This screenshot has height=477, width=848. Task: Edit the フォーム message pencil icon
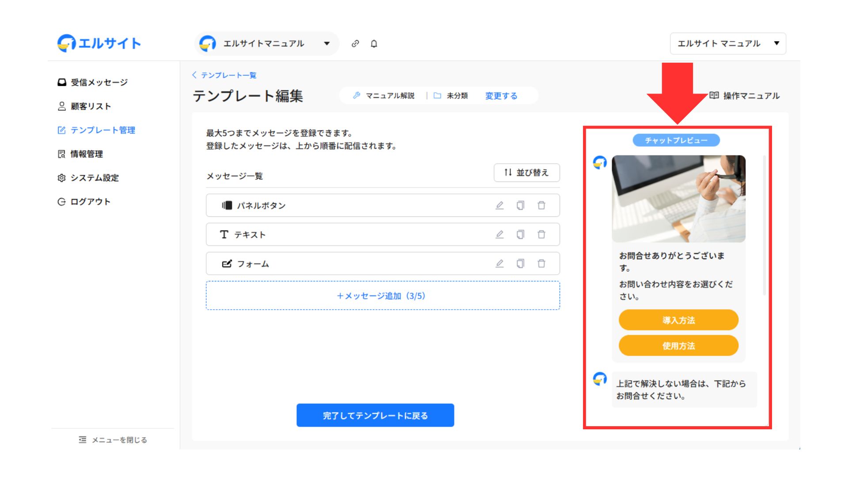coord(500,264)
